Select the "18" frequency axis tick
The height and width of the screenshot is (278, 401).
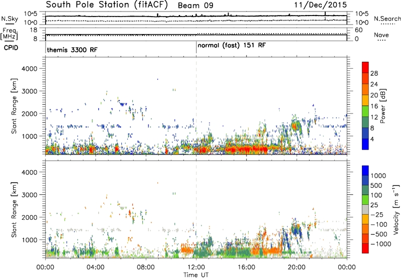click(34, 30)
